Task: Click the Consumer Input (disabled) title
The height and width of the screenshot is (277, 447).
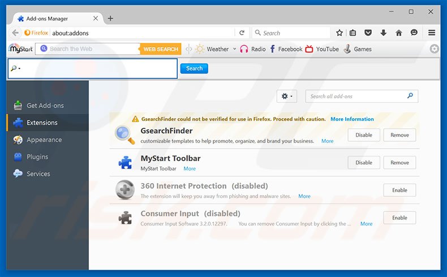Action: (191, 214)
